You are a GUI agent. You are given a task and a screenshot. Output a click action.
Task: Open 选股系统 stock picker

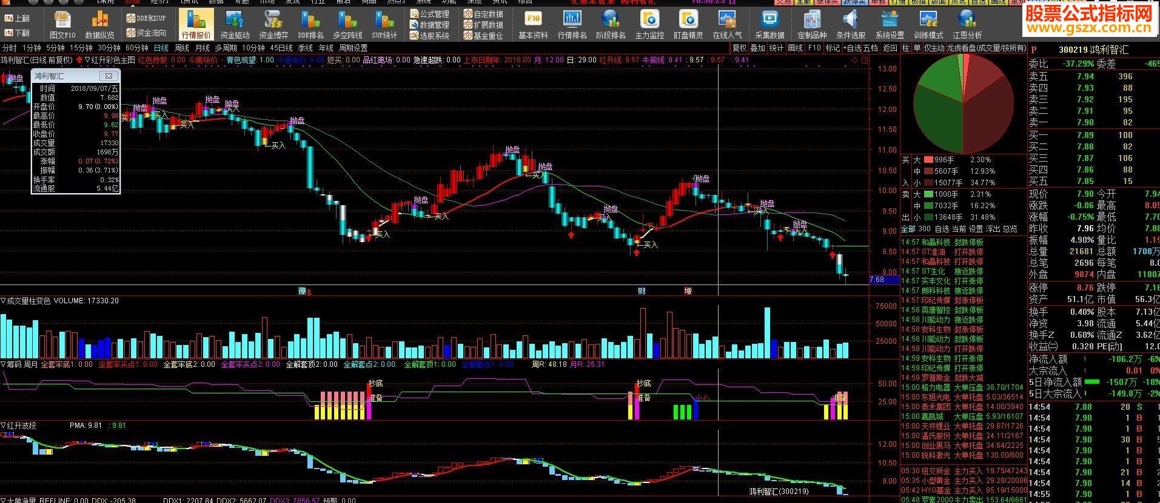[x=429, y=36]
